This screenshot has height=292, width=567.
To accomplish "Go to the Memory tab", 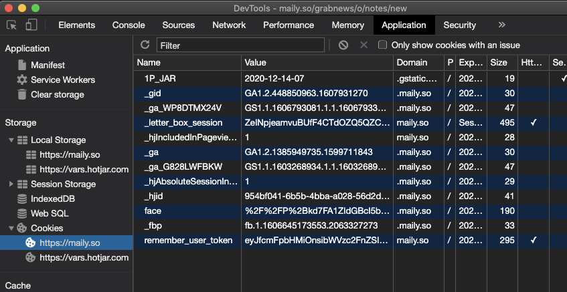I will (x=348, y=25).
